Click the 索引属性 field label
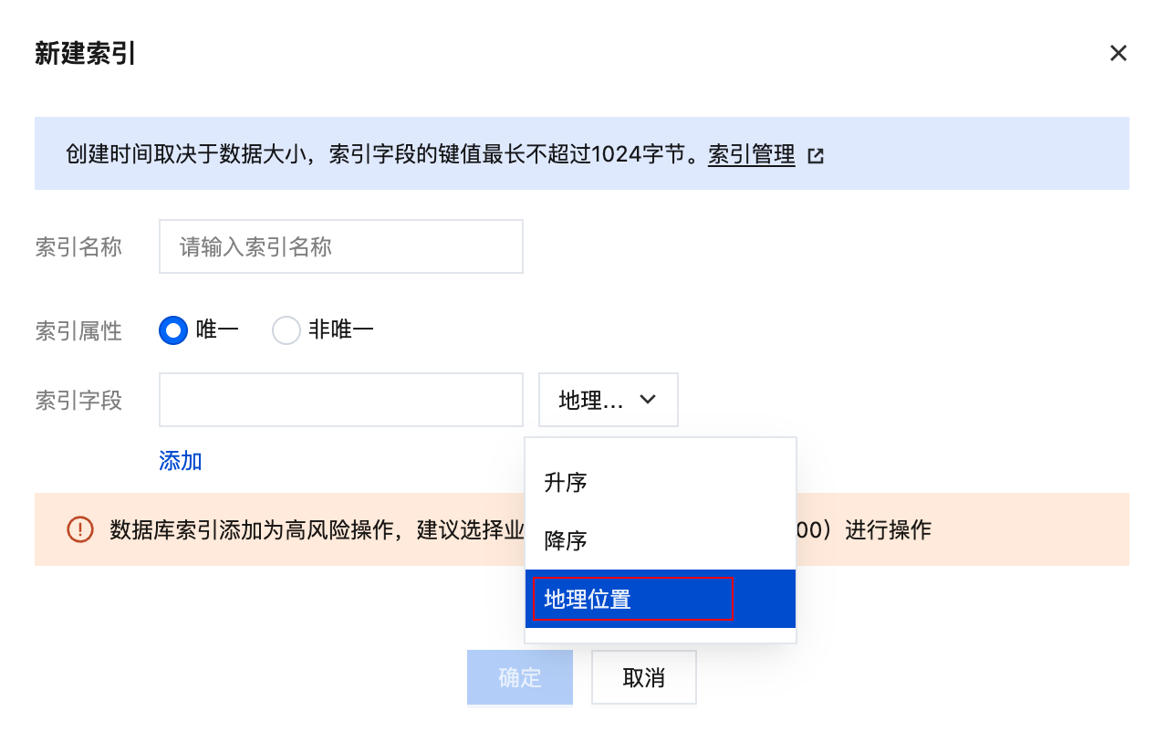Viewport: 1166px width, 732px height. coord(78,330)
